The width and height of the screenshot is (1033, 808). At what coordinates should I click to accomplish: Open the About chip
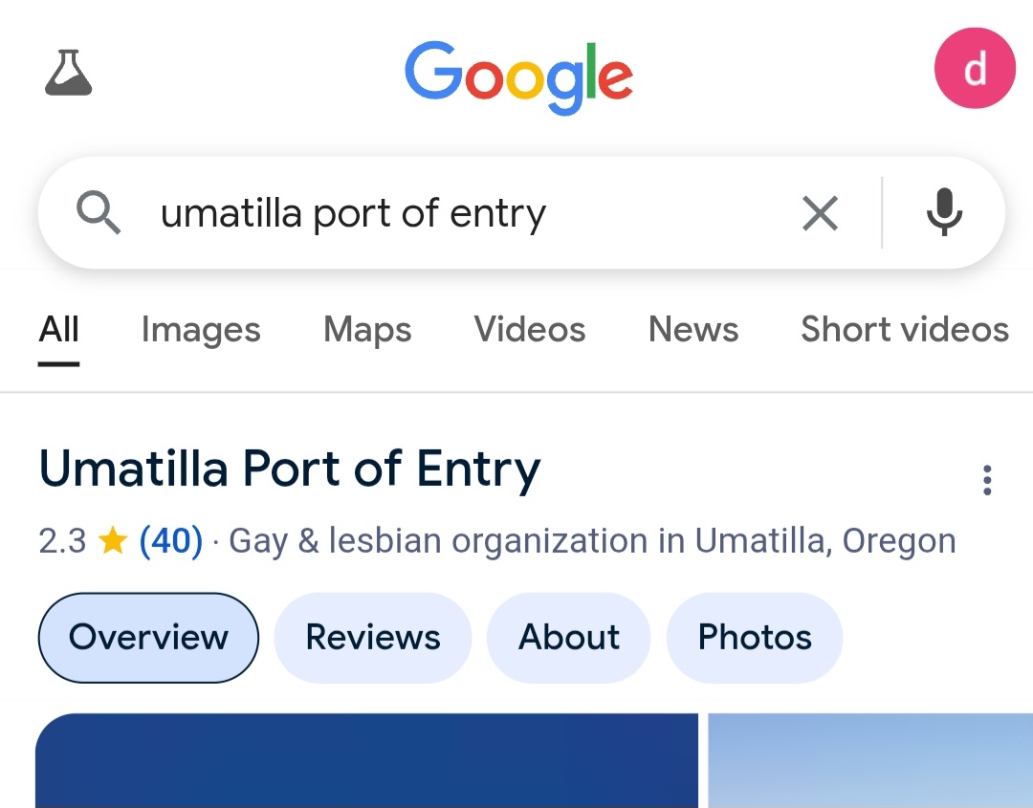tap(569, 638)
